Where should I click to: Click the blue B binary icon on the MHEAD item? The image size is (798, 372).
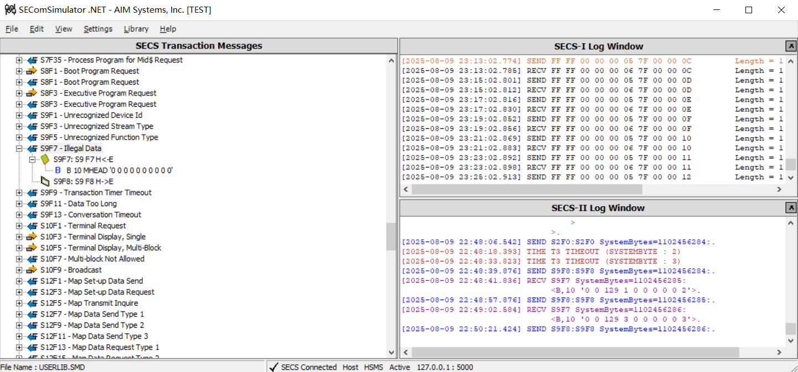click(x=58, y=170)
